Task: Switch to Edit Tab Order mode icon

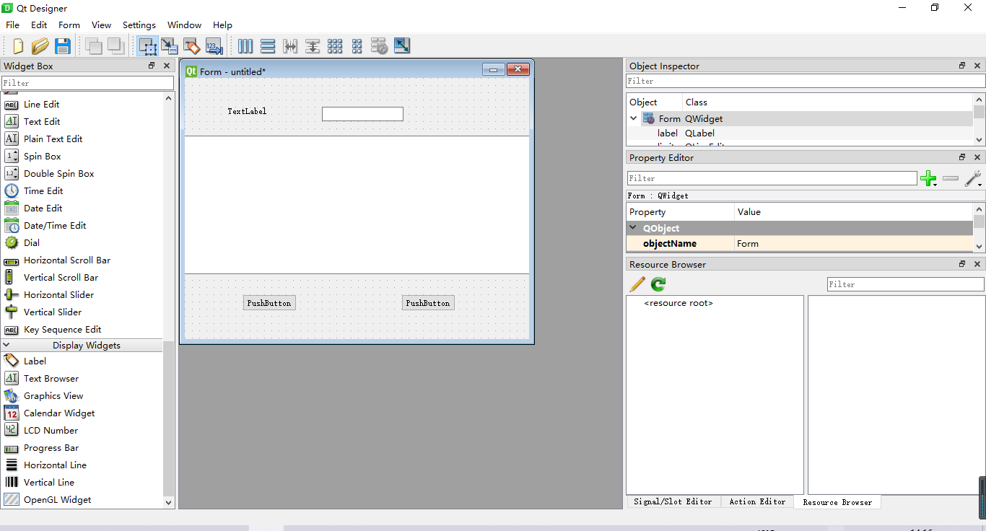Action: 214,46
